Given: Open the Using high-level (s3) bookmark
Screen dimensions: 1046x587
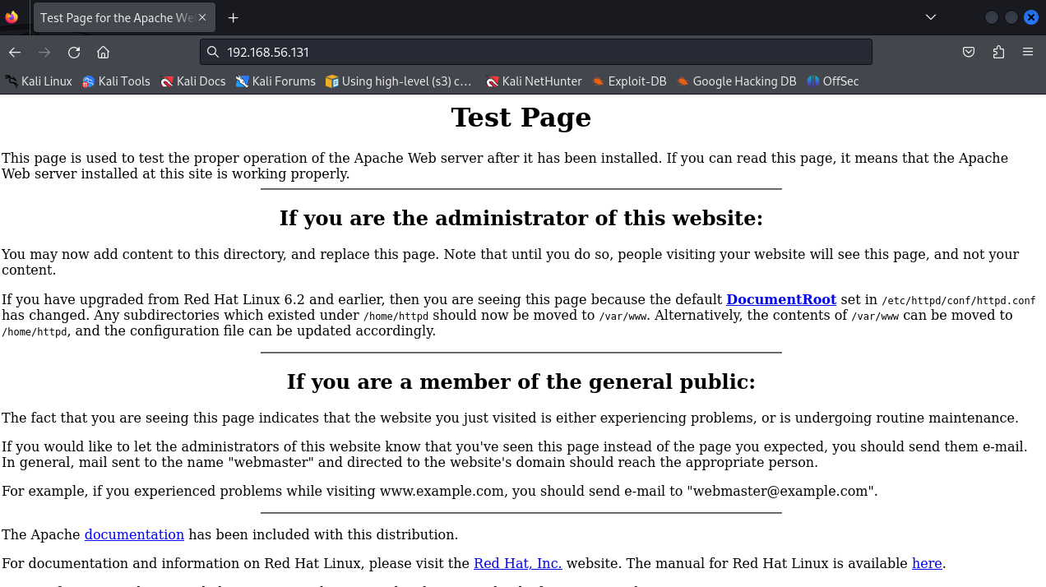Looking at the screenshot, I should pyautogui.click(x=399, y=81).
